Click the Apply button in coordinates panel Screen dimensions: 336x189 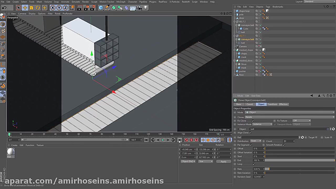click(x=223, y=162)
